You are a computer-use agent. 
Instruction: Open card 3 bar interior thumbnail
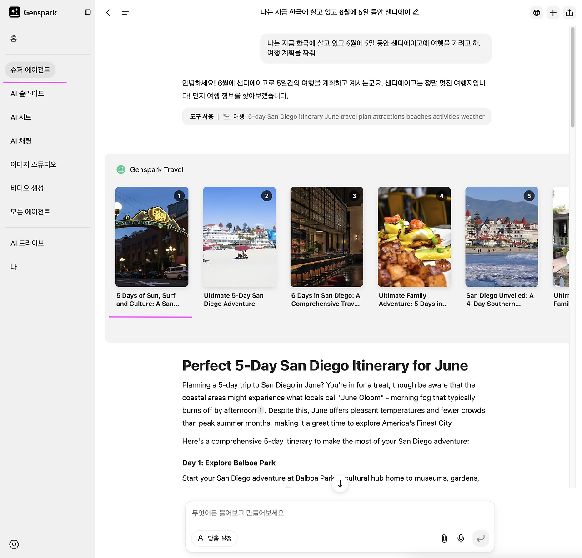327,237
